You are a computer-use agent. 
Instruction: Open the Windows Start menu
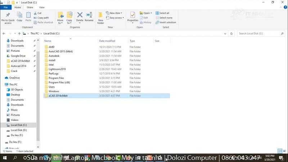(x=5, y=158)
